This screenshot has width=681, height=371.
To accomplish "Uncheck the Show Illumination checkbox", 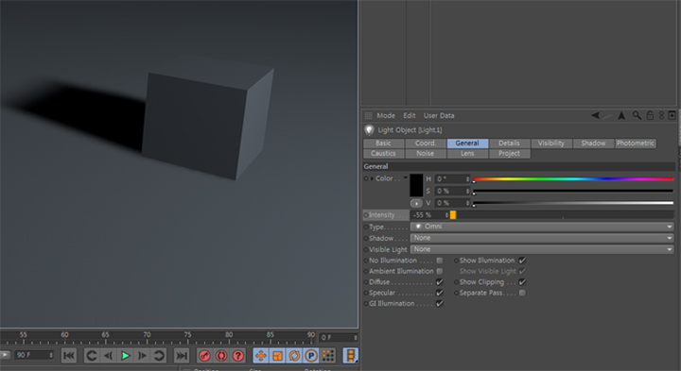I will tap(522, 261).
